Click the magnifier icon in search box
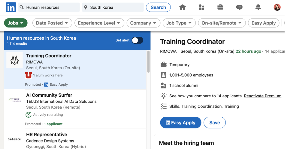 [x=22, y=7]
